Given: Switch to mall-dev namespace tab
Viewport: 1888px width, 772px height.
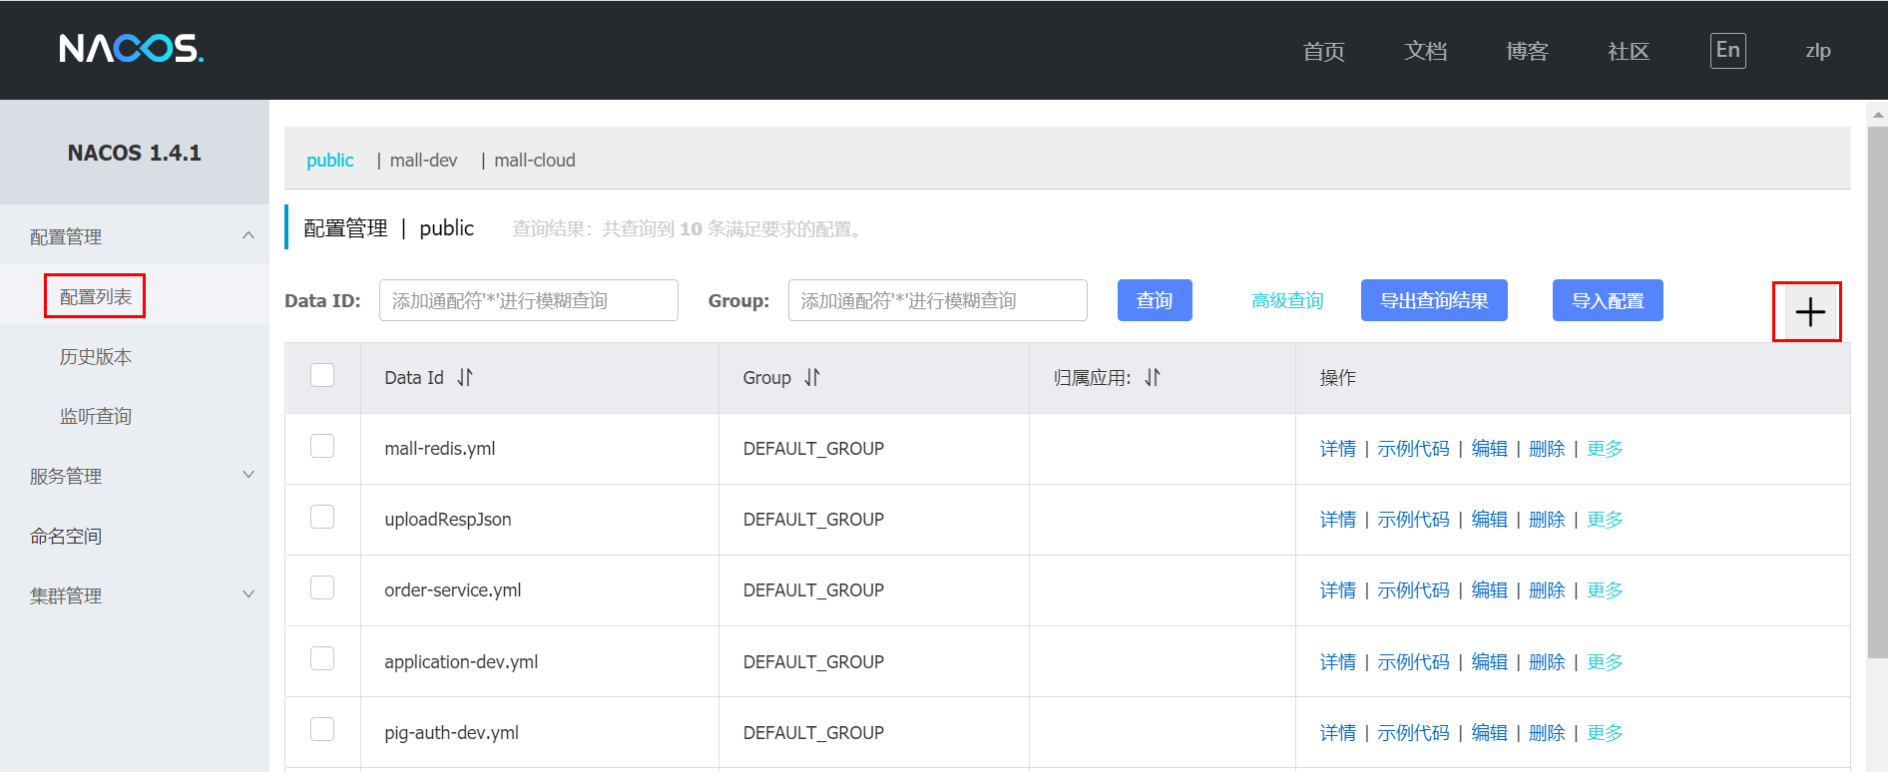Looking at the screenshot, I should click(423, 160).
